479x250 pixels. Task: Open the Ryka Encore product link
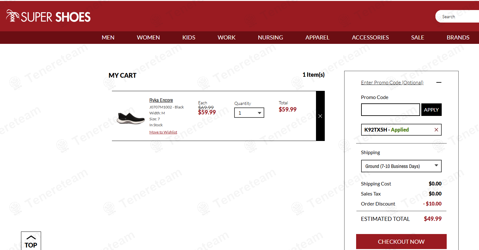pyautogui.click(x=161, y=100)
